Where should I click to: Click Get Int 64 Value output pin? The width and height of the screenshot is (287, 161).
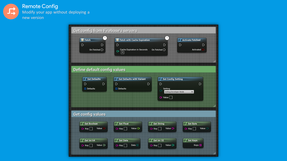104,145
